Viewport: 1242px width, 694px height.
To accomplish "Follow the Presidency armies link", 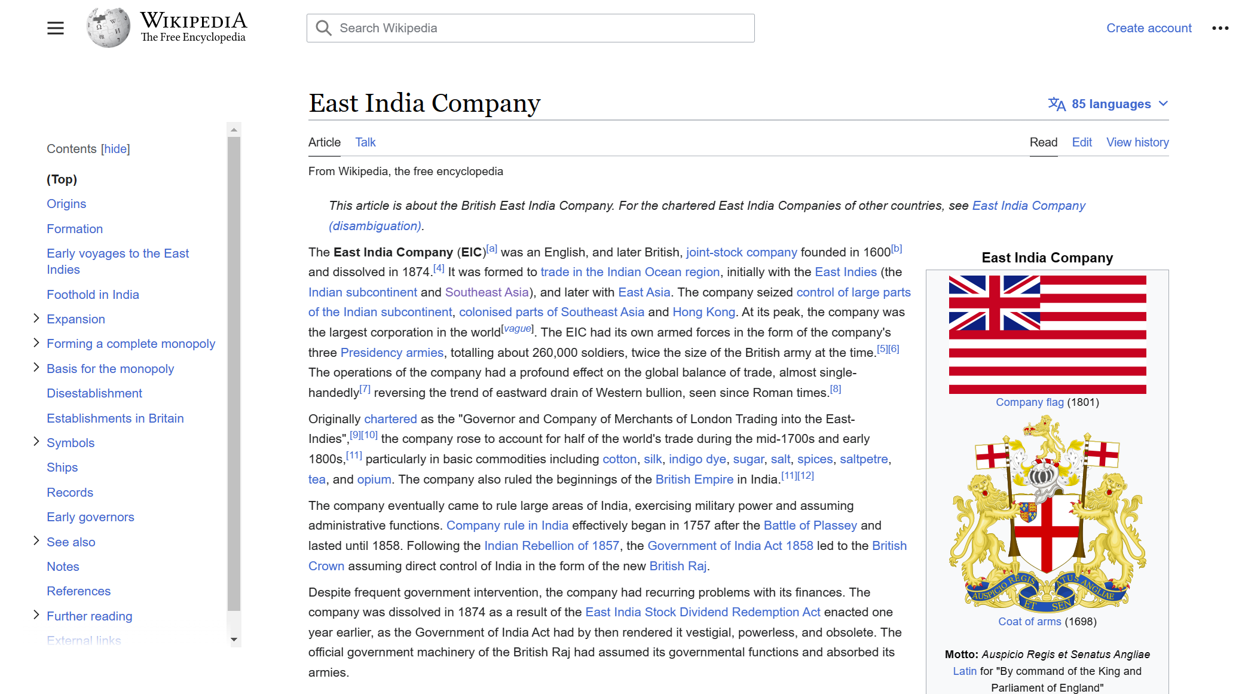I will (x=391, y=353).
